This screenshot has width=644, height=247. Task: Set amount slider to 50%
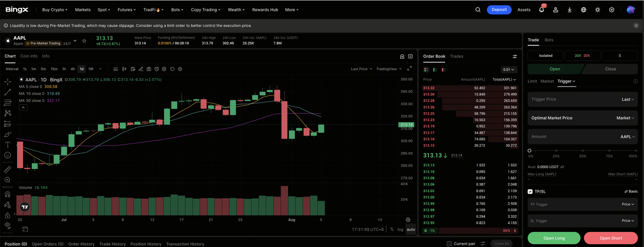click(583, 150)
